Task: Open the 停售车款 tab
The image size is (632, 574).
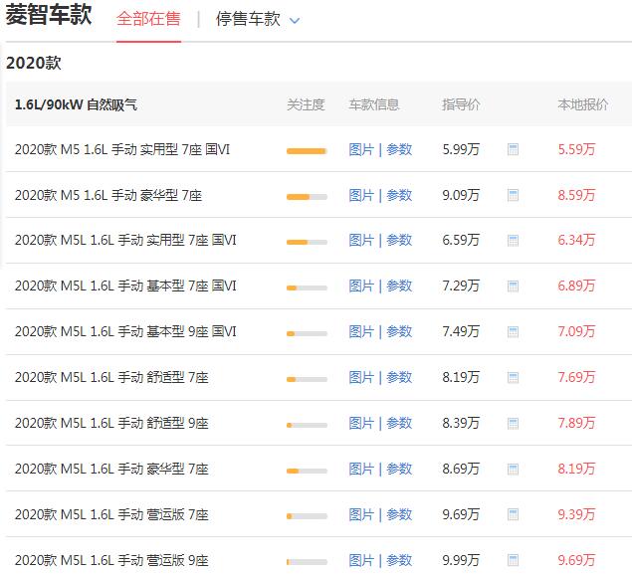Action: click(248, 19)
